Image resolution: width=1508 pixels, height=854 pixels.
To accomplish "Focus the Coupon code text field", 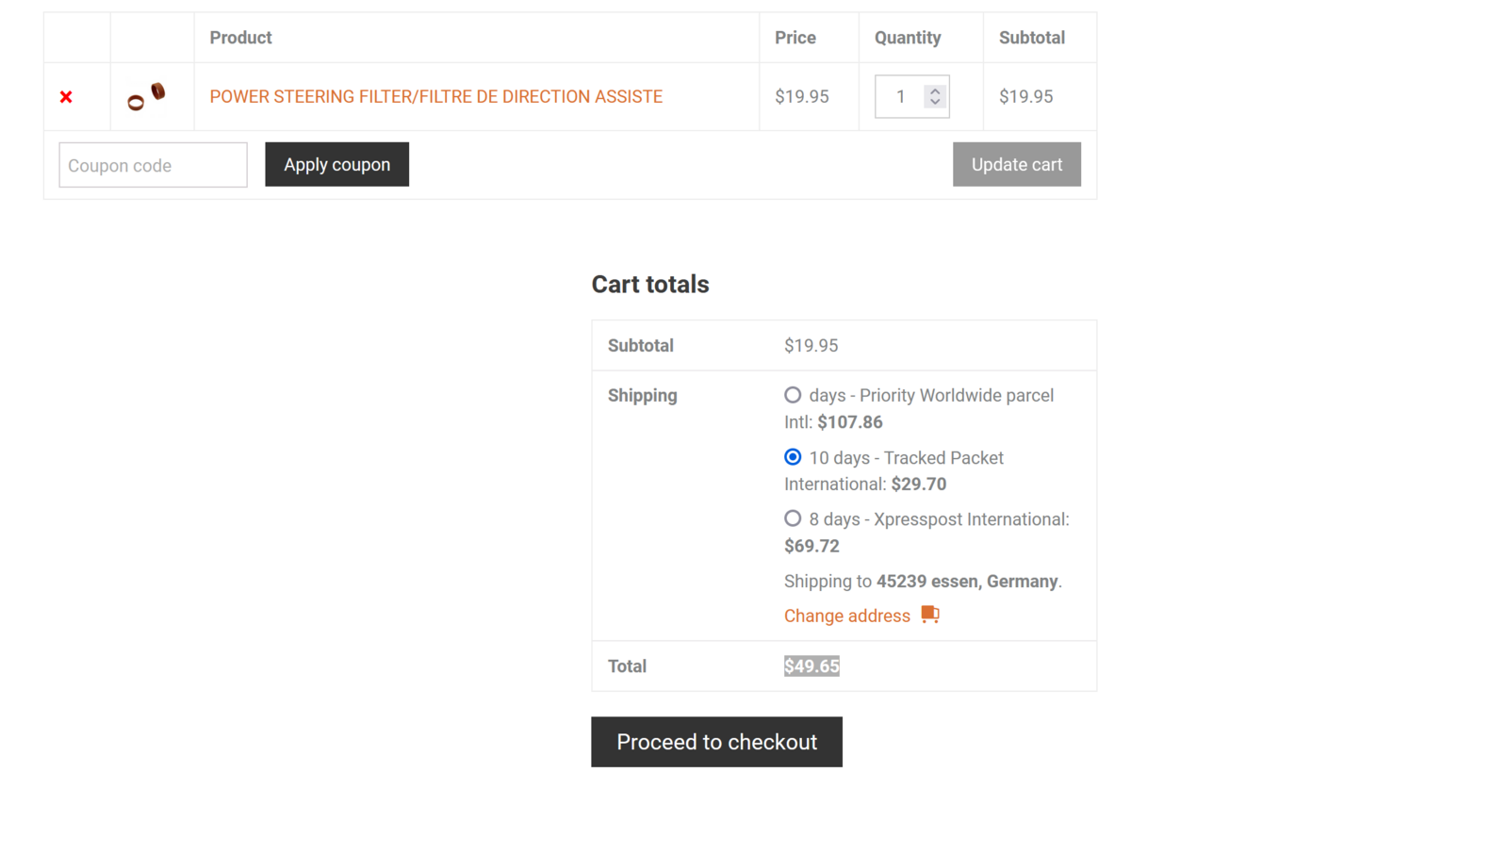I will [153, 165].
